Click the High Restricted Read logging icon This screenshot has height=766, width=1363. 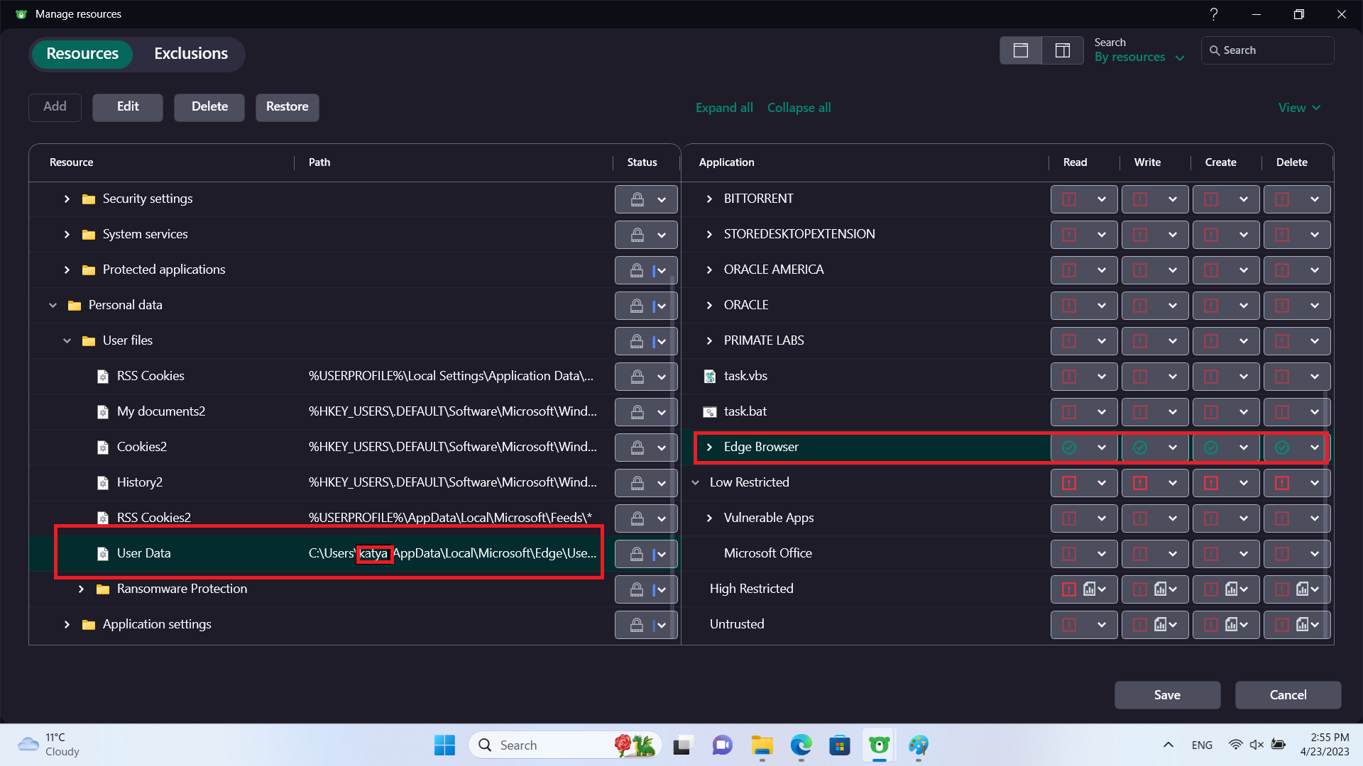coord(1089,589)
